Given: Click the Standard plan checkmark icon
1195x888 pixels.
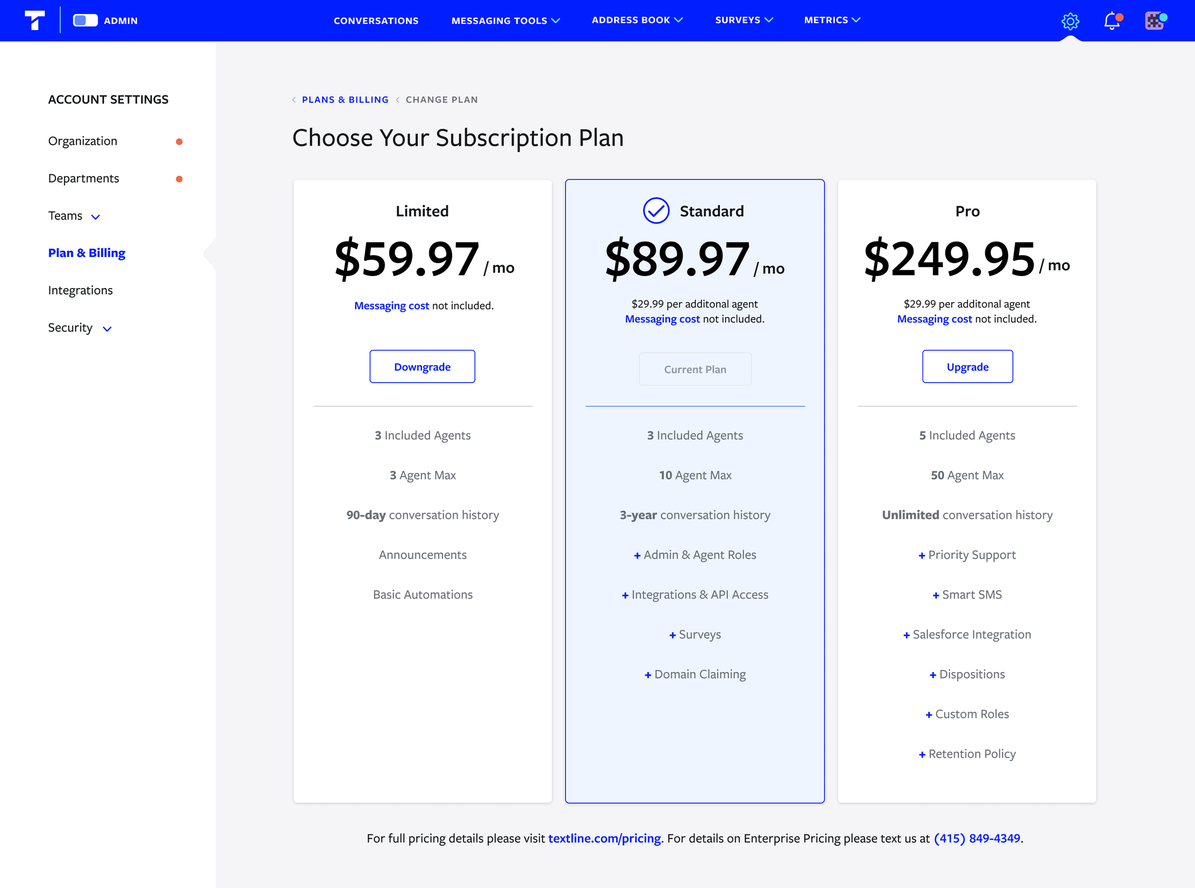Looking at the screenshot, I should pyautogui.click(x=656, y=211).
